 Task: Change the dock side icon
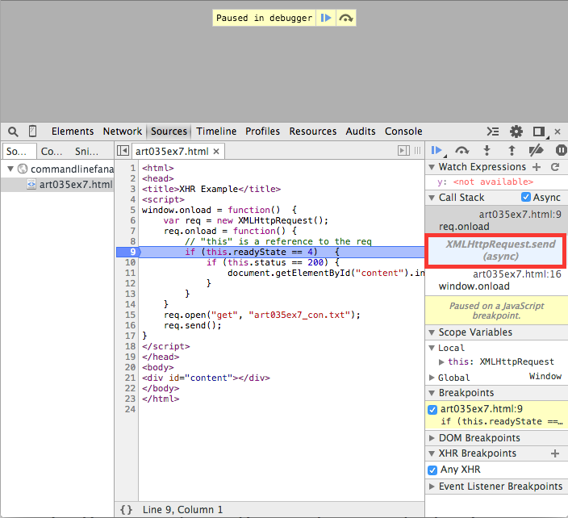[539, 132]
